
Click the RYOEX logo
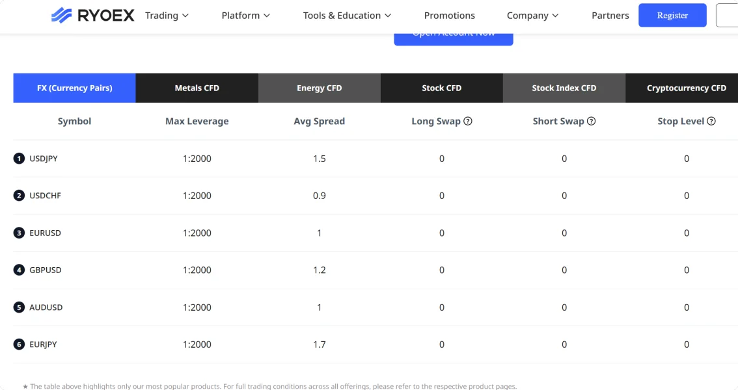click(x=92, y=16)
